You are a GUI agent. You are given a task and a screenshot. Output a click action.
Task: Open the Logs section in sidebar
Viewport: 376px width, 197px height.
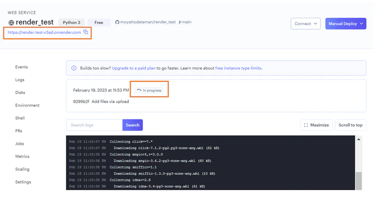(20, 80)
